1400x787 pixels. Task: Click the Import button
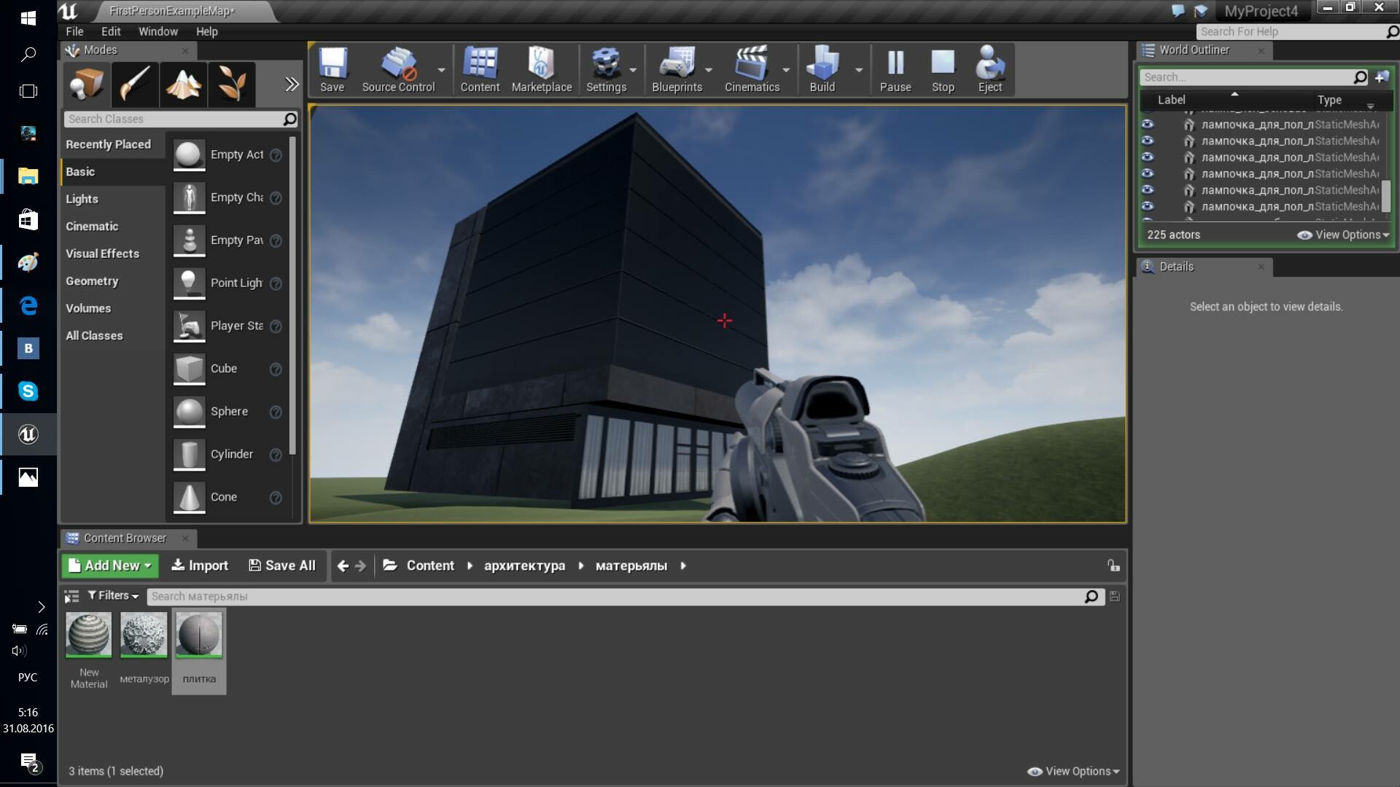tap(199, 565)
